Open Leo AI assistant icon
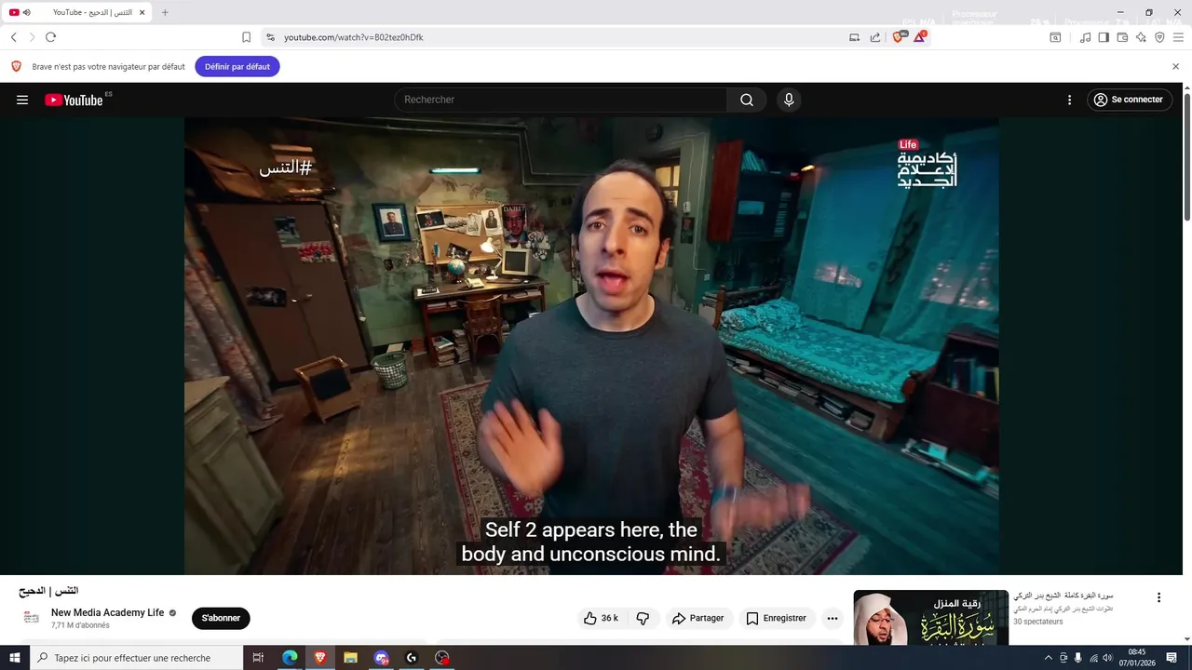 pyautogui.click(x=1141, y=37)
